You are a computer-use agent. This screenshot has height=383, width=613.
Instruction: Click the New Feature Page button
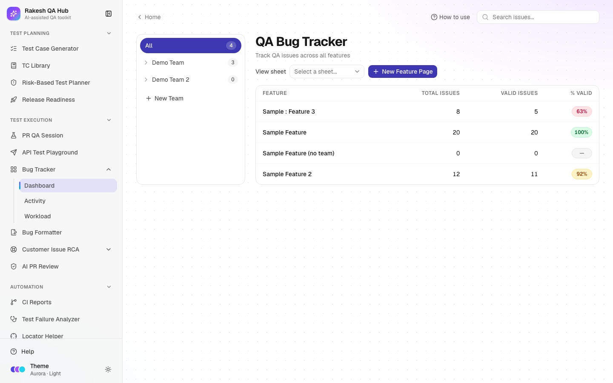[403, 71]
